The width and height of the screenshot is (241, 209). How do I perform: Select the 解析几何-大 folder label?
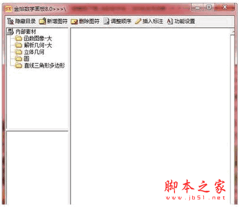[38, 45]
